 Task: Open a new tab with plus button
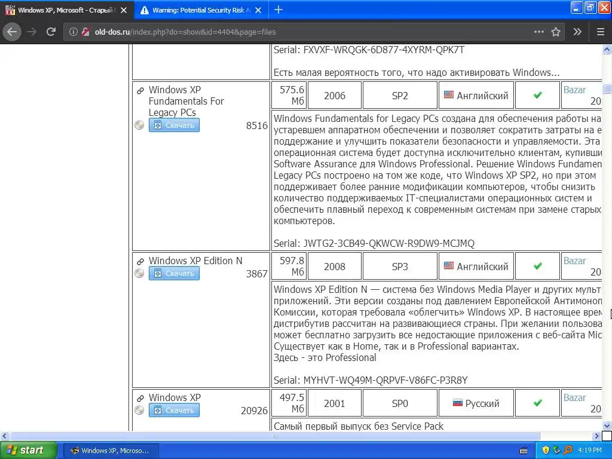click(x=279, y=10)
